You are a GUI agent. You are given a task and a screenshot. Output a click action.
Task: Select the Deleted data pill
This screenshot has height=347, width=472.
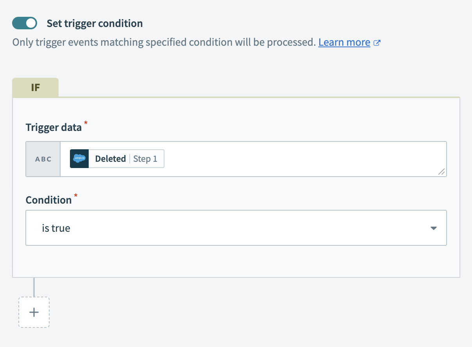111,159
